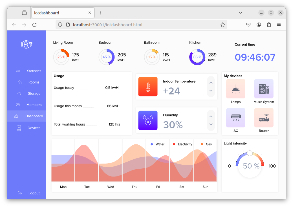Go to Rooms in the sidebar
Viewport: 293px width, 207px height.
point(34,82)
